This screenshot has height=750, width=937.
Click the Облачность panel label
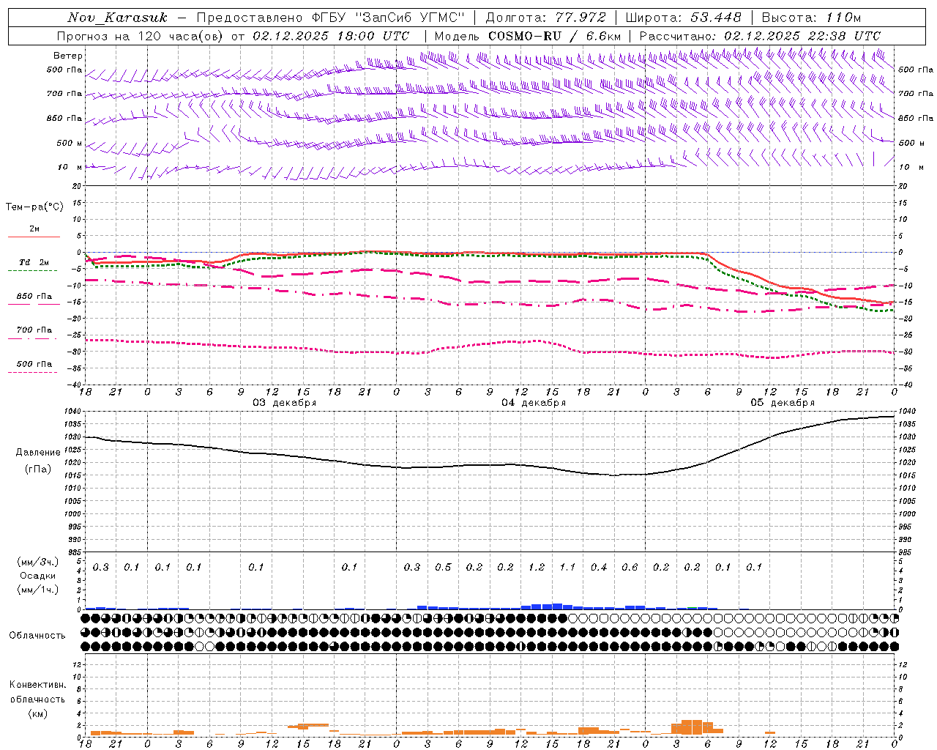point(37,636)
